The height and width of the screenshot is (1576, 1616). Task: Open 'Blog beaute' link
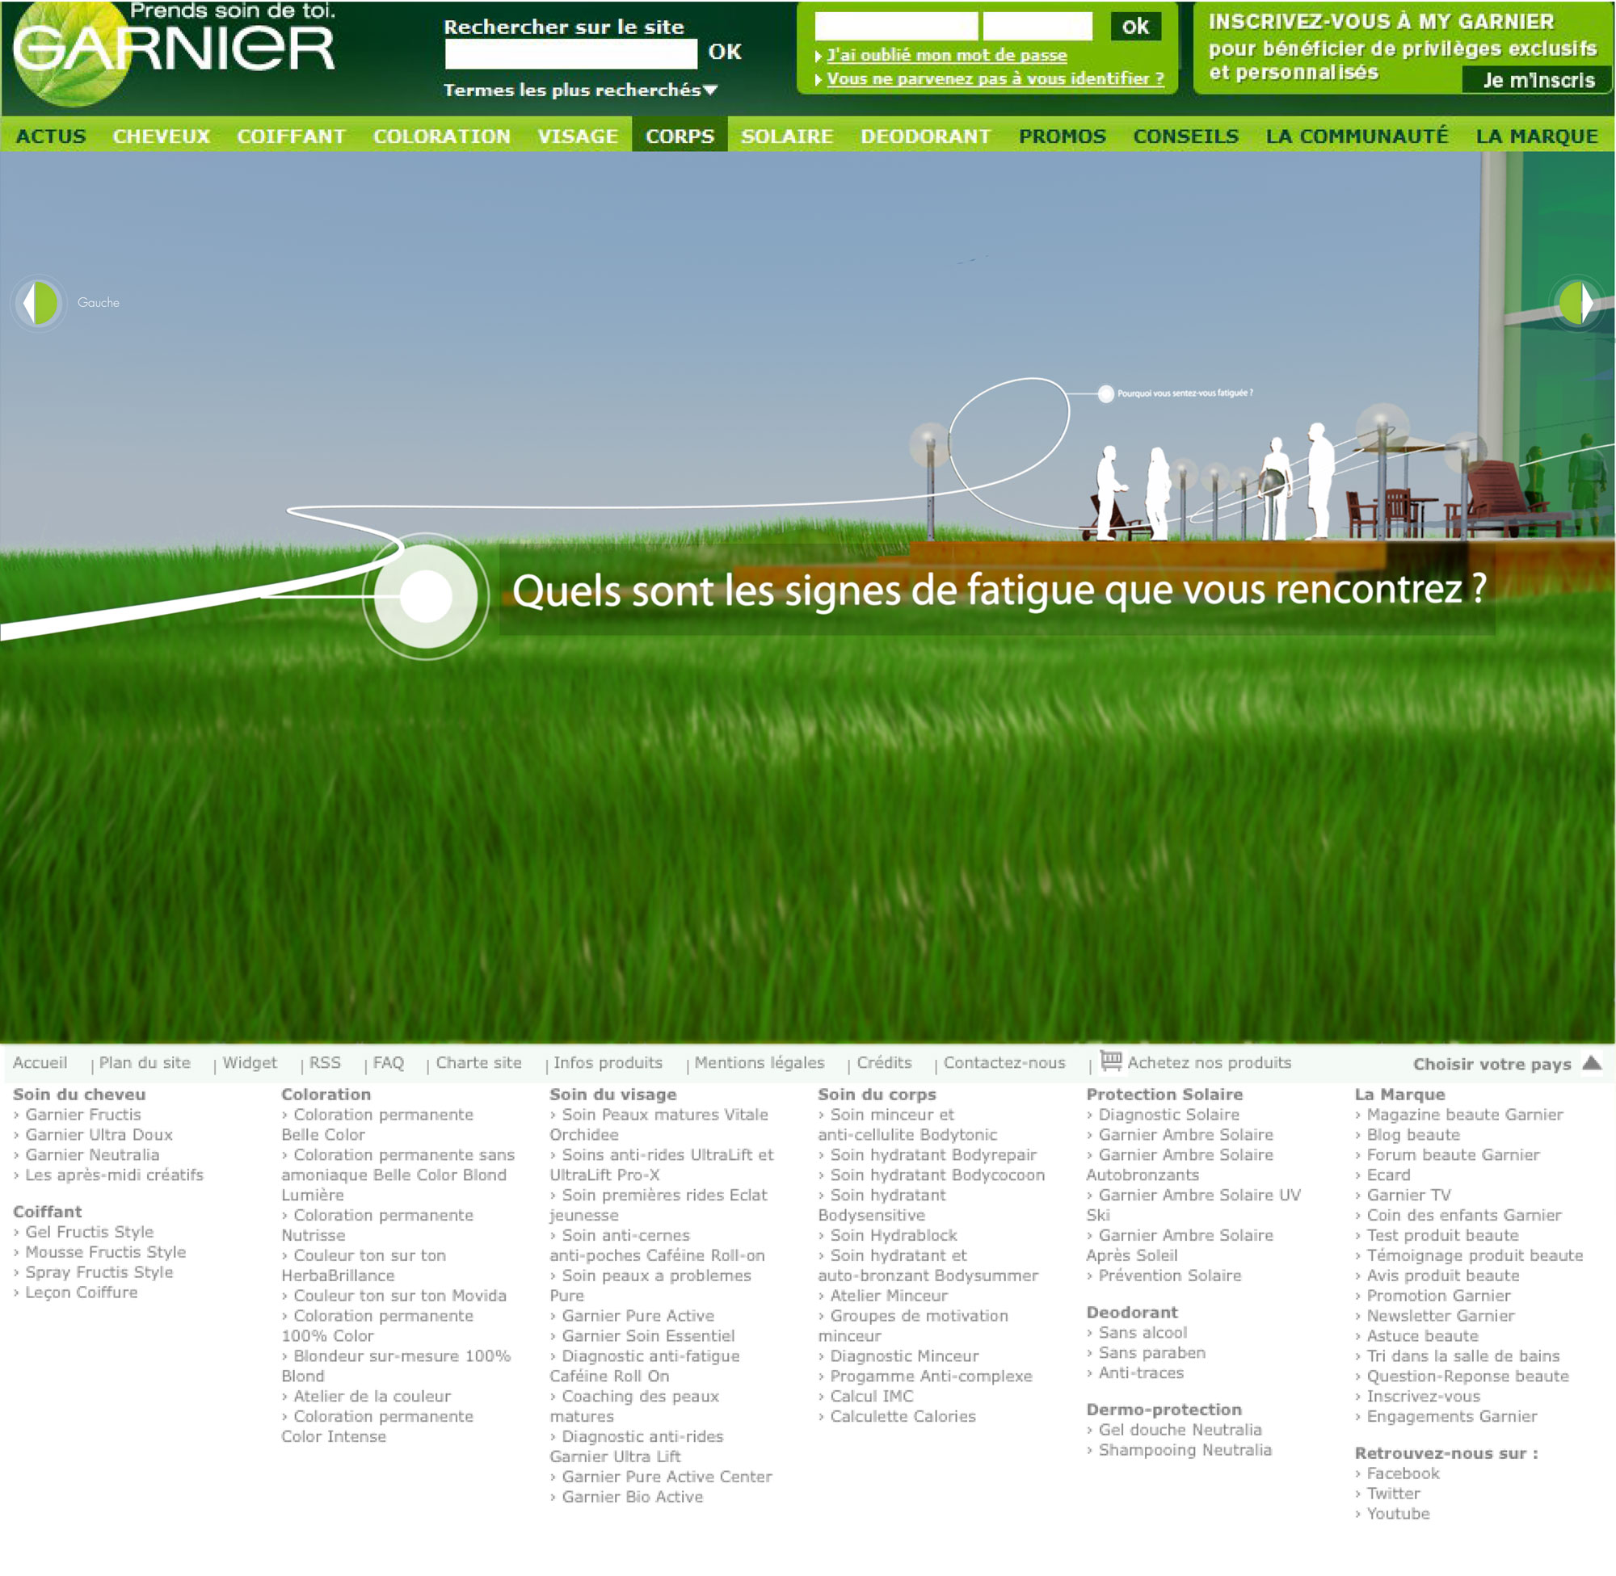(1413, 1134)
